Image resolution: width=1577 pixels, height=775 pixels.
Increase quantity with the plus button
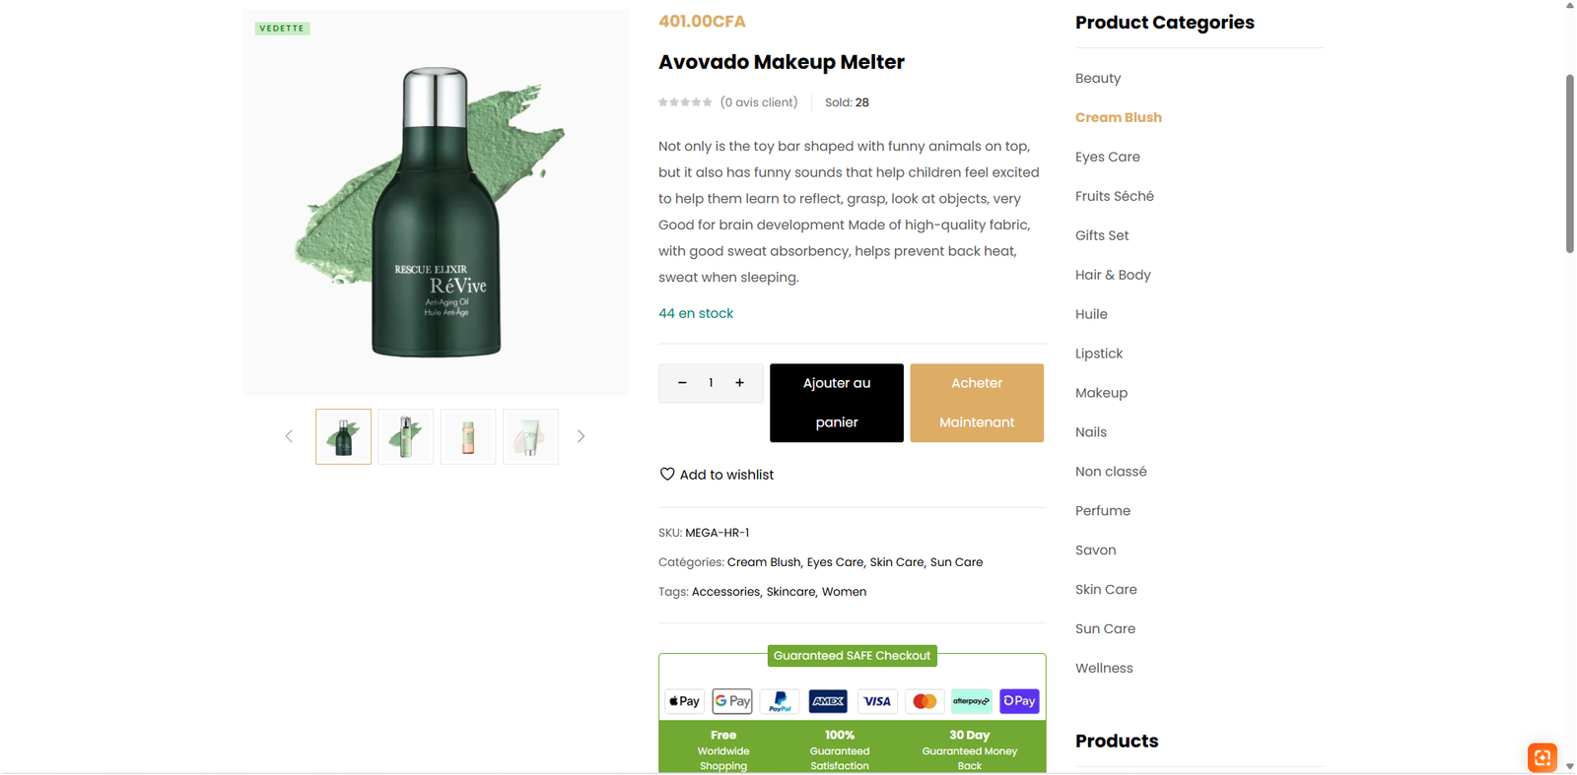[x=739, y=383]
